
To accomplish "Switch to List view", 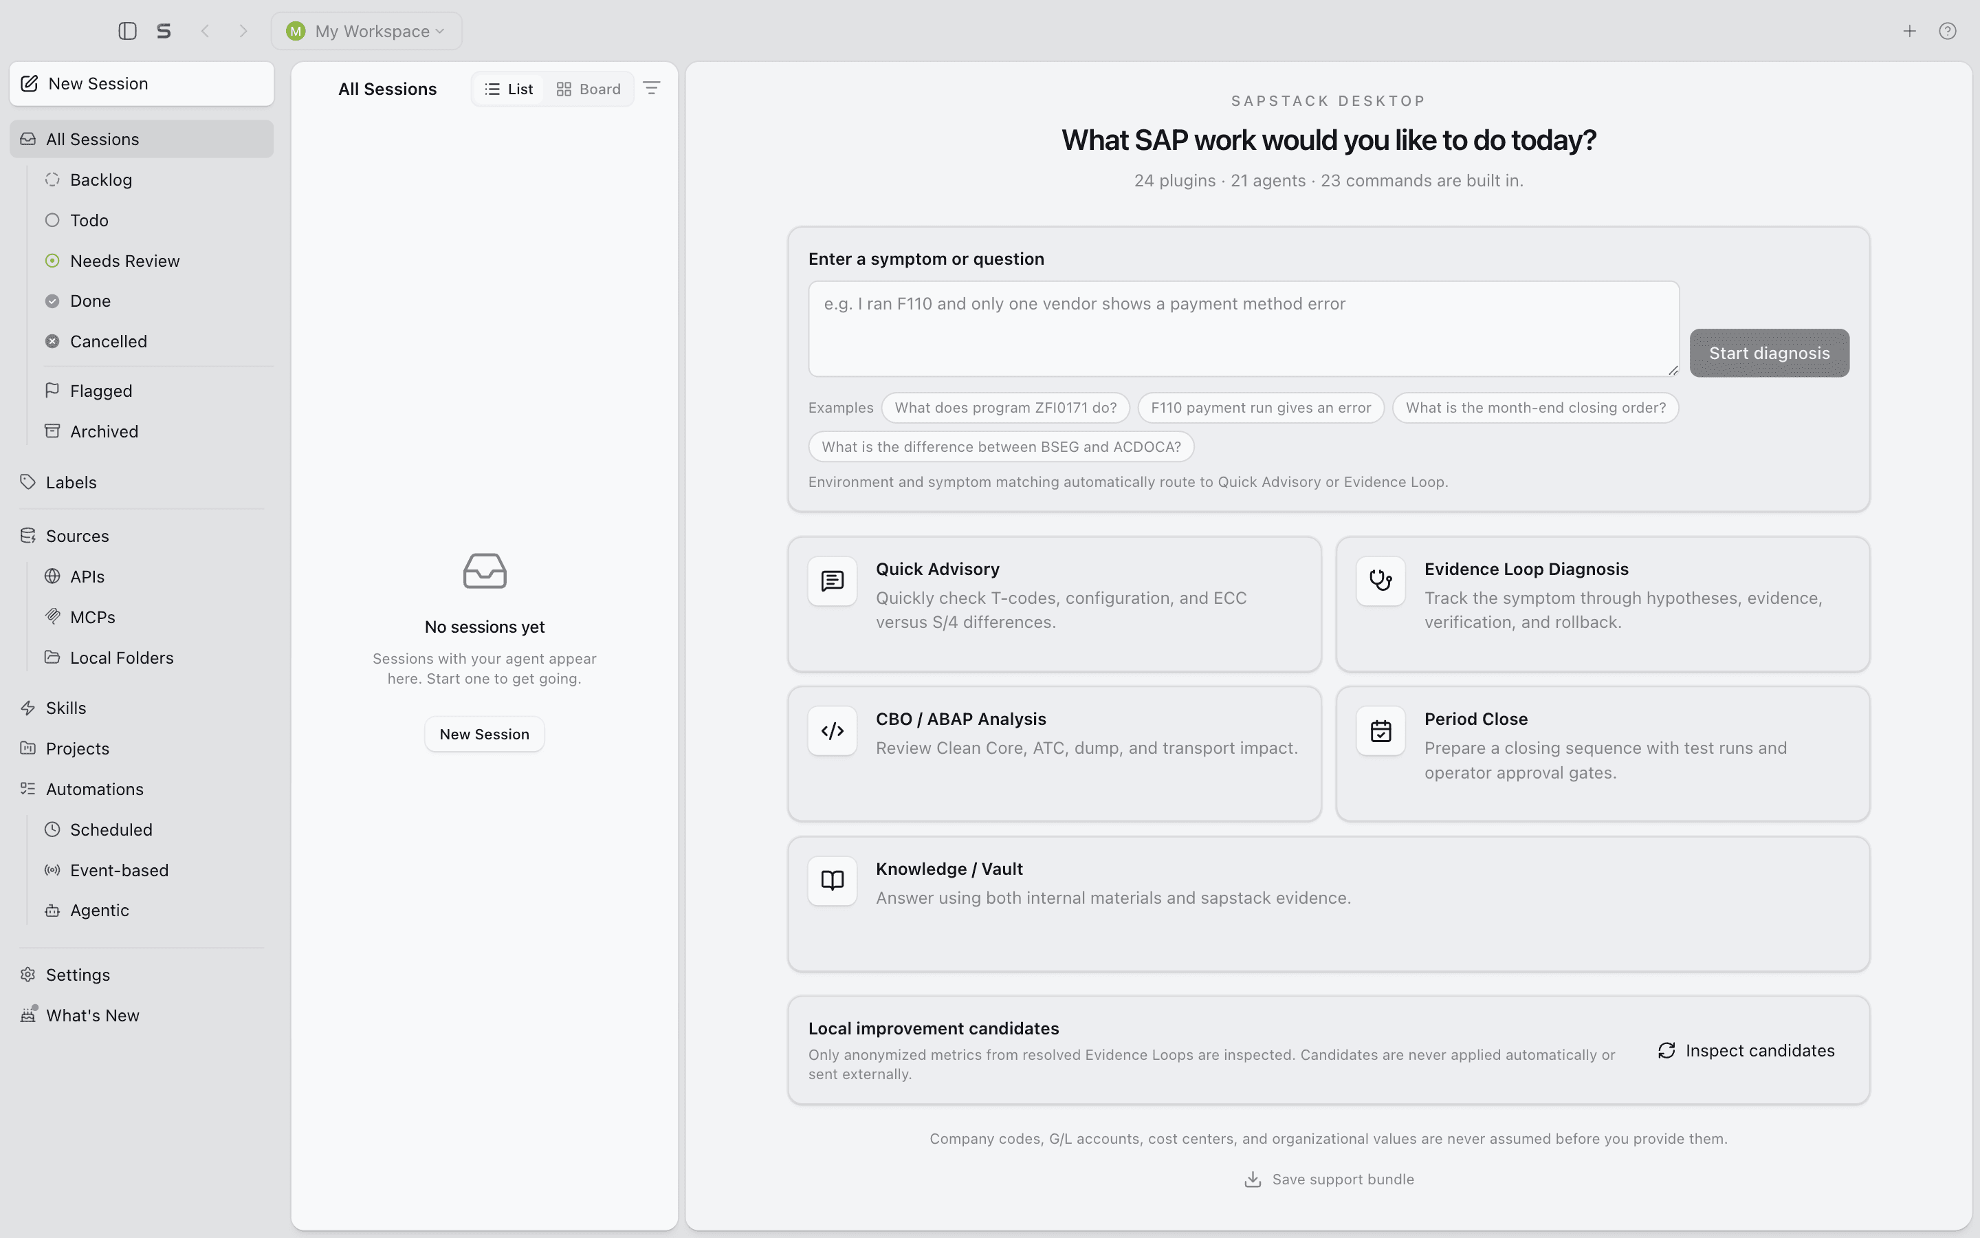I will point(508,89).
